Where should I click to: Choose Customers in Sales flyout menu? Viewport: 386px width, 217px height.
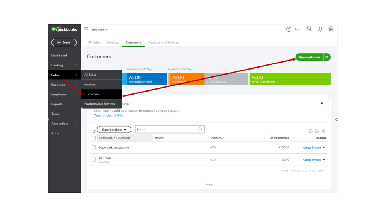tap(101, 94)
